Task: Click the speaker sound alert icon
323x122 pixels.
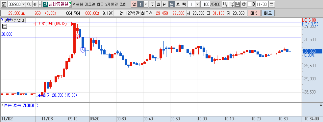Action: (35, 4)
